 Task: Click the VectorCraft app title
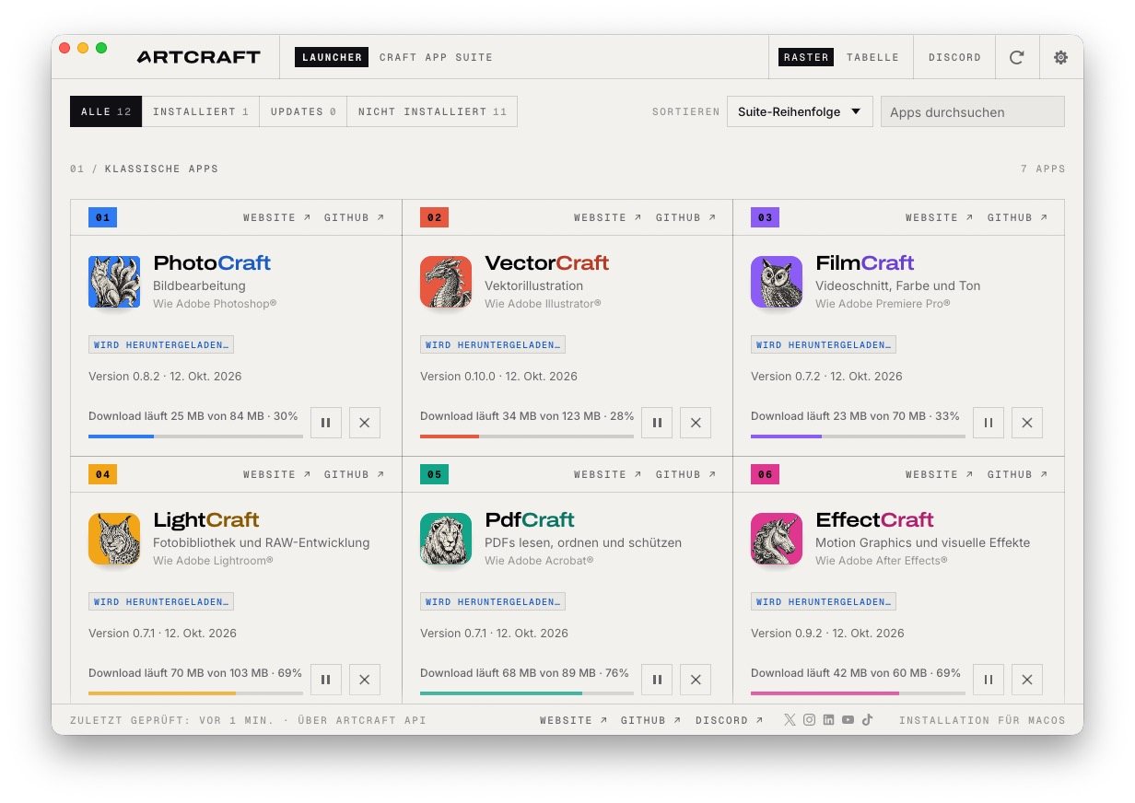tap(547, 262)
